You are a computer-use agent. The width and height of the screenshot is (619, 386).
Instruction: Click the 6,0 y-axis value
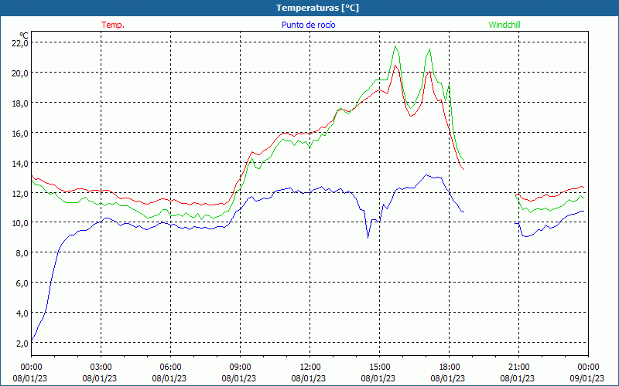[x=22, y=283]
